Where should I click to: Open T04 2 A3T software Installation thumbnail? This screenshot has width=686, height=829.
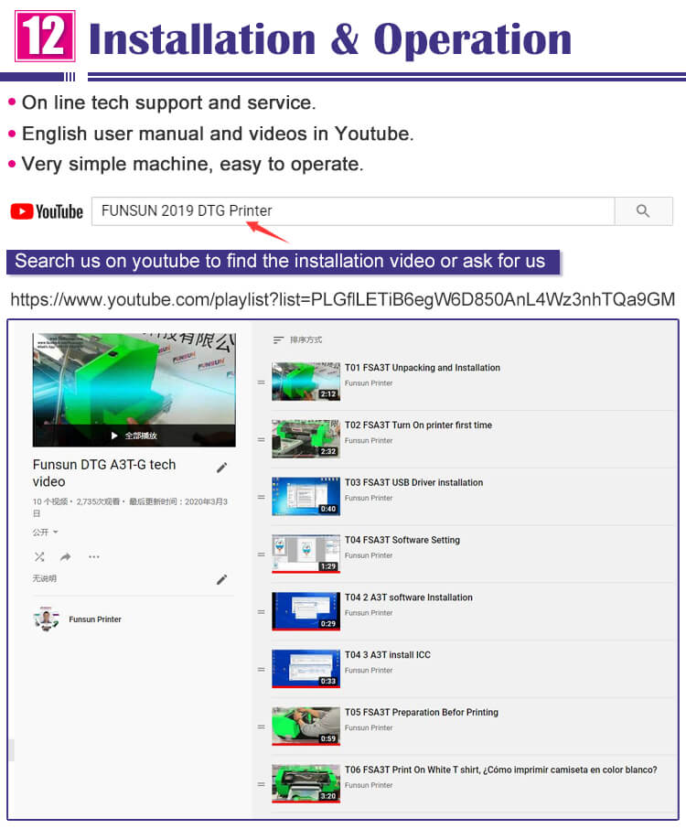pos(306,611)
